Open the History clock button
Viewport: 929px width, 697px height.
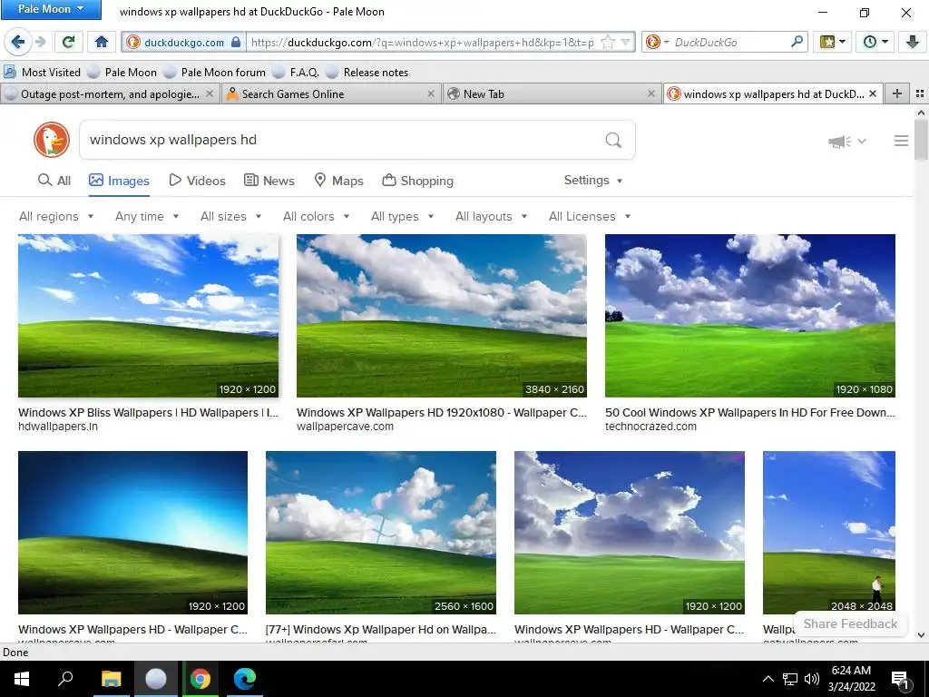875,42
